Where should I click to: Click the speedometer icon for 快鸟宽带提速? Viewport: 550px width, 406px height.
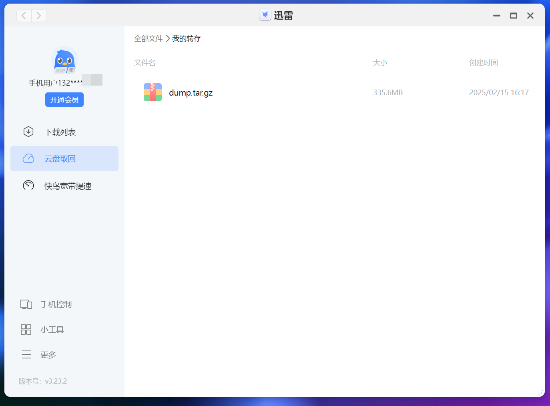pyautogui.click(x=28, y=185)
